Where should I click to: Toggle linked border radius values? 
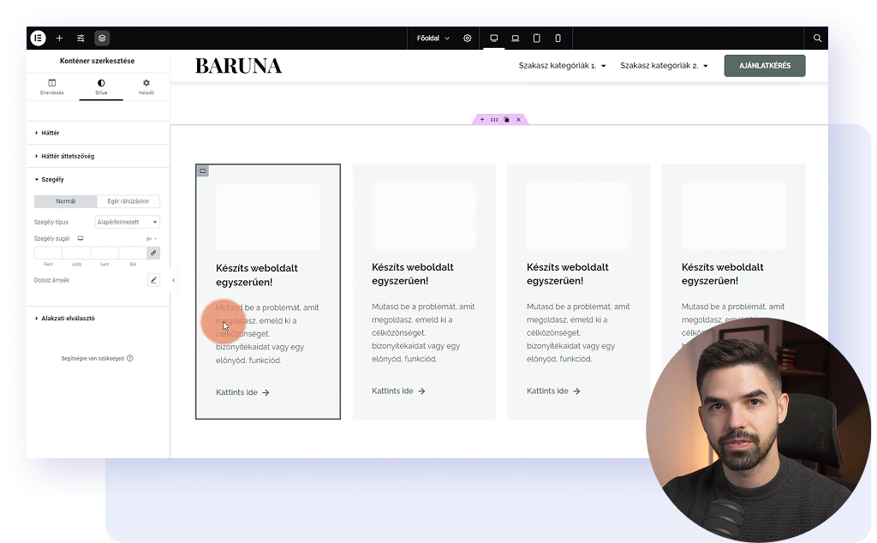(x=153, y=253)
